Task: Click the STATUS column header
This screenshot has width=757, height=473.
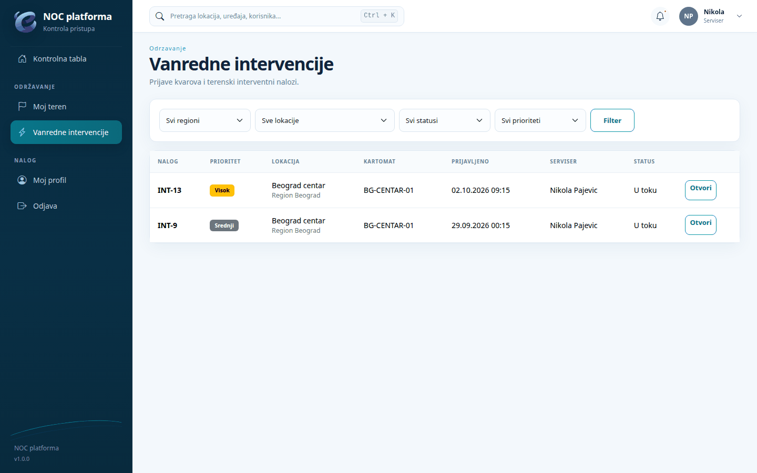Action: click(645, 162)
